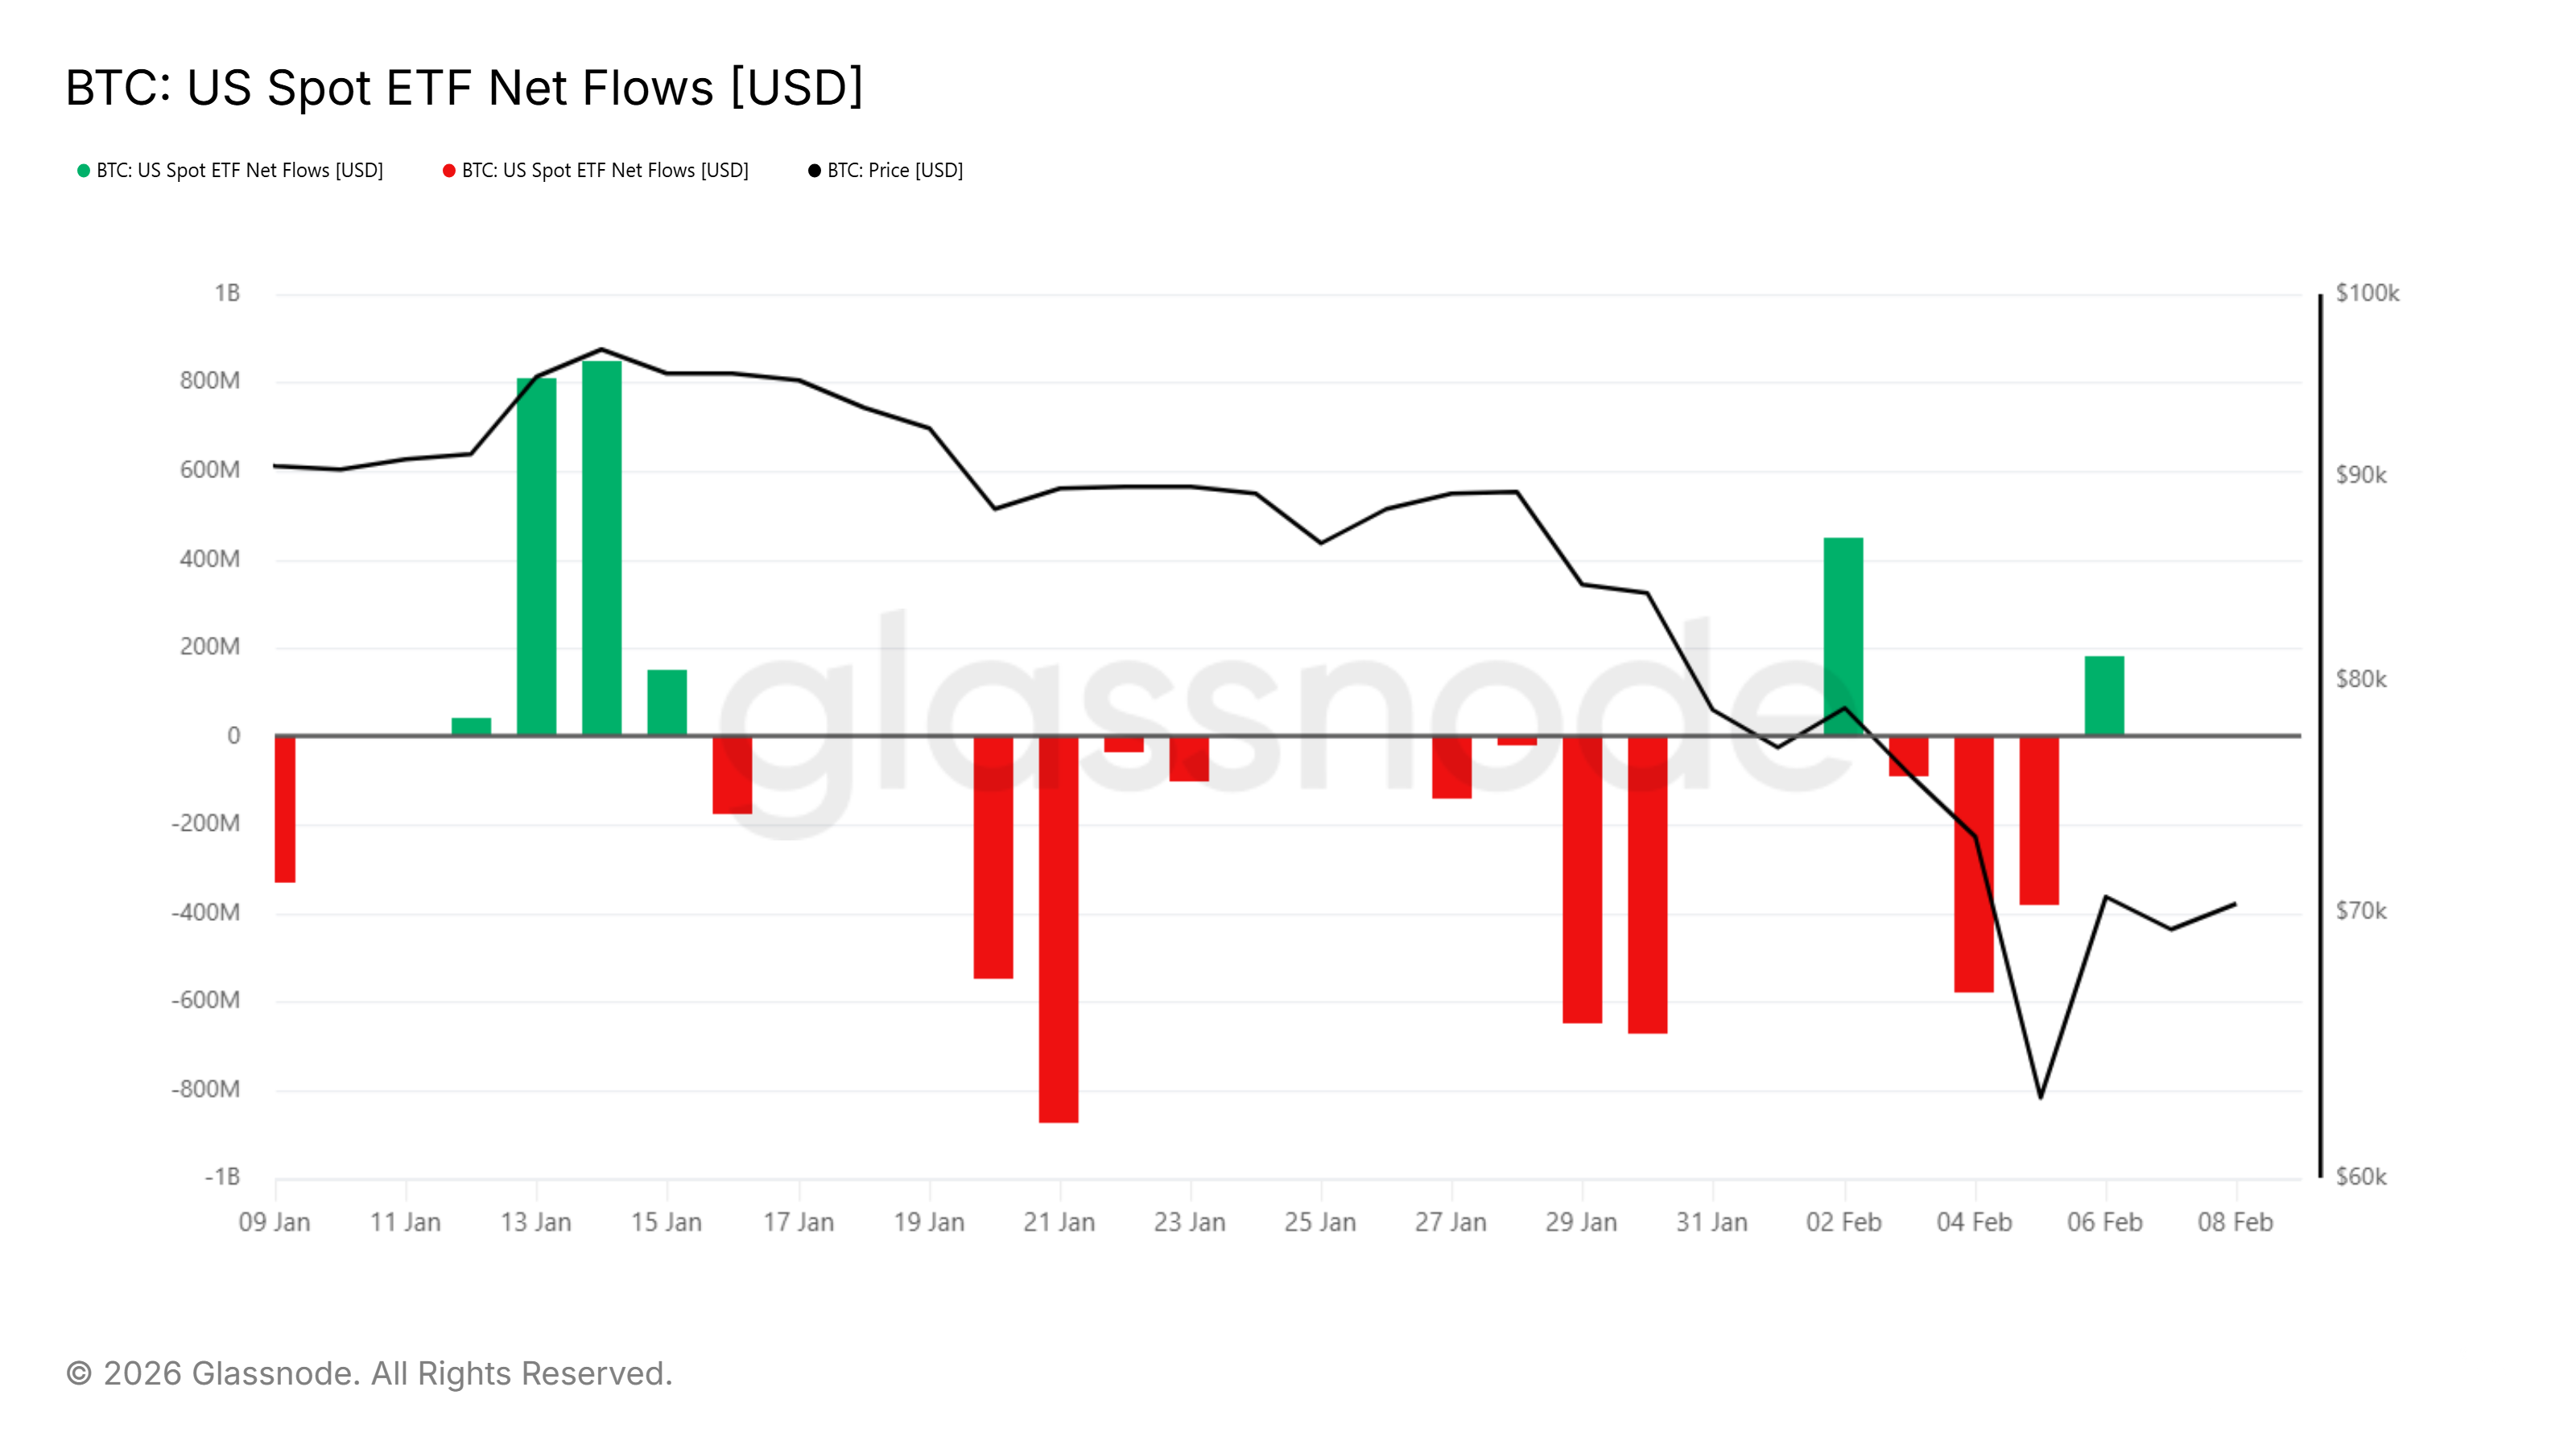
Task: Select the tallest green bar on 14 Jan
Action: point(601,548)
